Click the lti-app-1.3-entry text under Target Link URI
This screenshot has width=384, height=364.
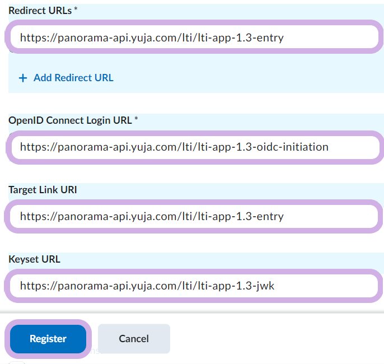click(x=240, y=216)
